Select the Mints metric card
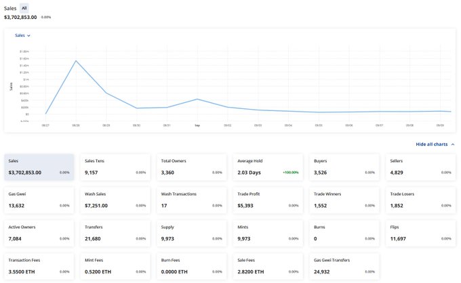 [268, 234]
